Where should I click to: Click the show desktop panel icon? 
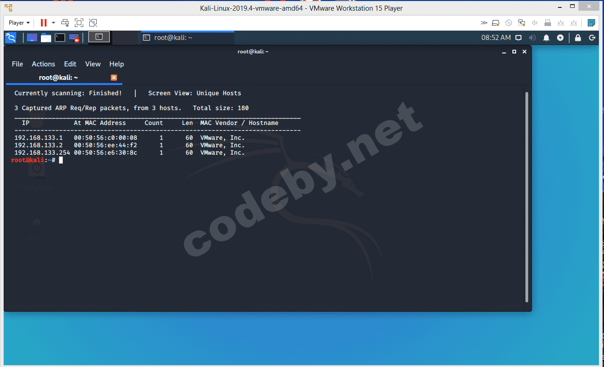click(x=32, y=38)
